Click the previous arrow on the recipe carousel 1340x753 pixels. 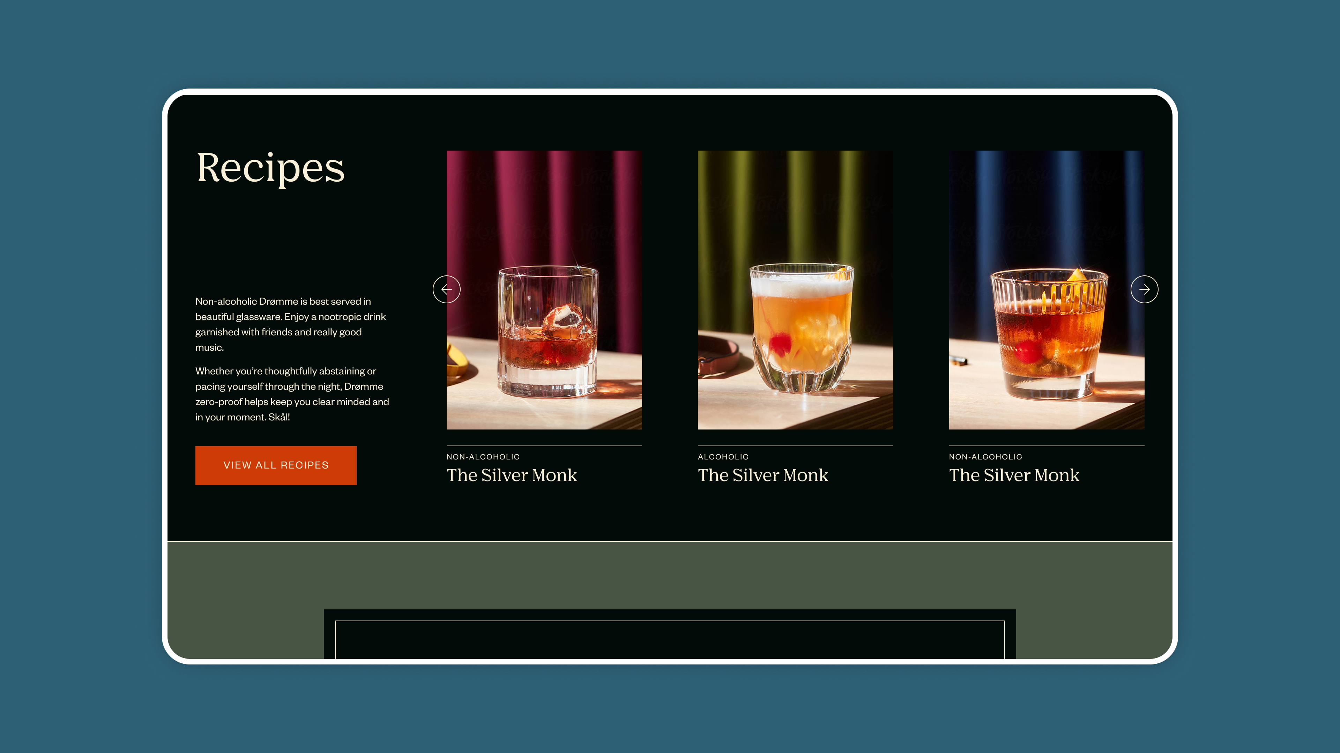point(446,289)
